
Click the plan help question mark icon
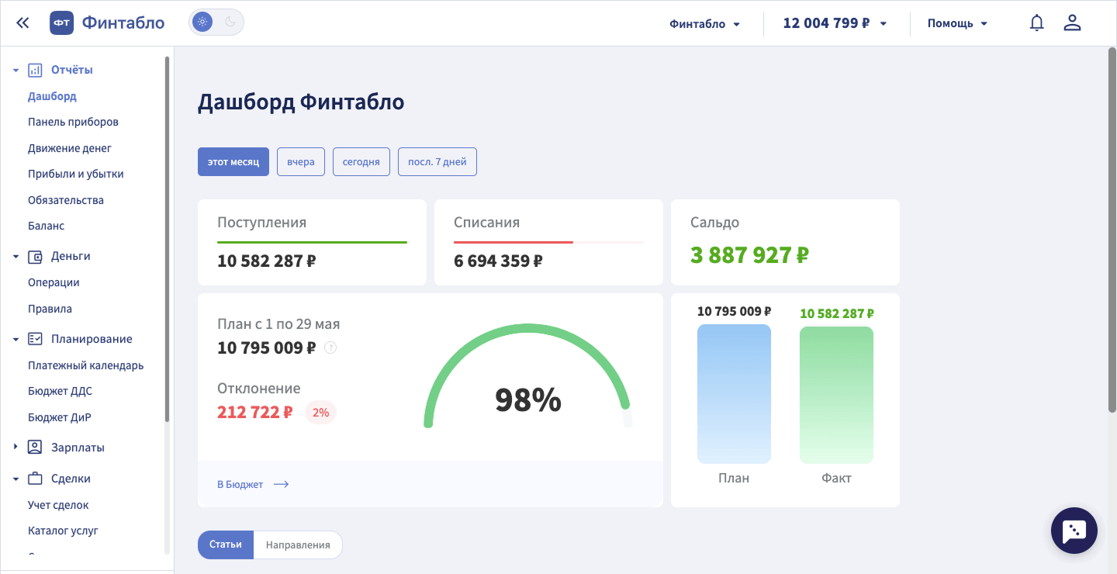point(330,348)
